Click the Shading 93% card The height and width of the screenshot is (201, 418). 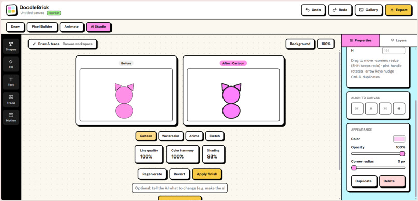213,154
